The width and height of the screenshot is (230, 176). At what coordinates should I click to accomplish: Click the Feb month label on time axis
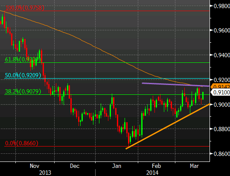tap(156, 166)
